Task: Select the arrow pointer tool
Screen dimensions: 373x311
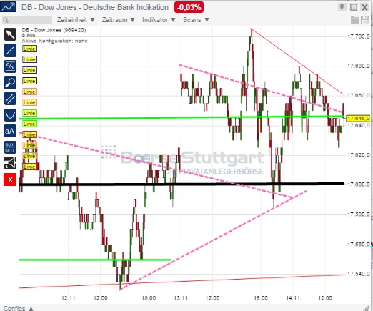Action: [x=10, y=34]
